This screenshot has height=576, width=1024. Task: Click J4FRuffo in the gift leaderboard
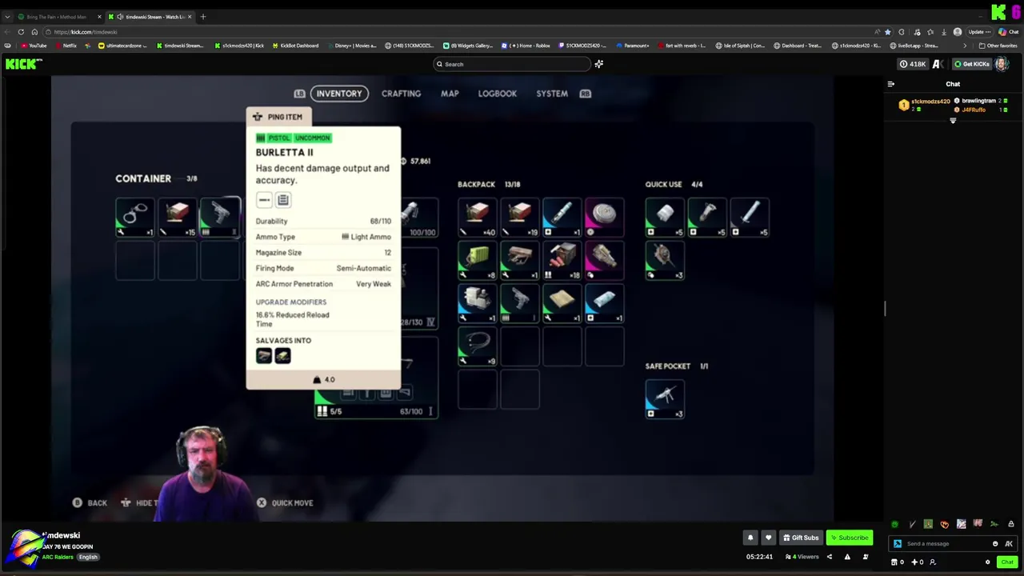pyautogui.click(x=974, y=110)
